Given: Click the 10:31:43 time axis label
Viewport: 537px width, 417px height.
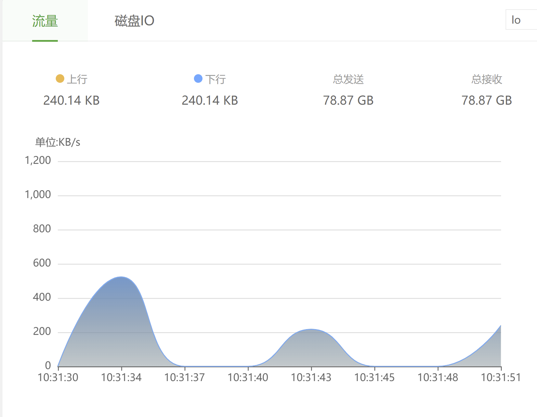Looking at the screenshot, I should [311, 377].
